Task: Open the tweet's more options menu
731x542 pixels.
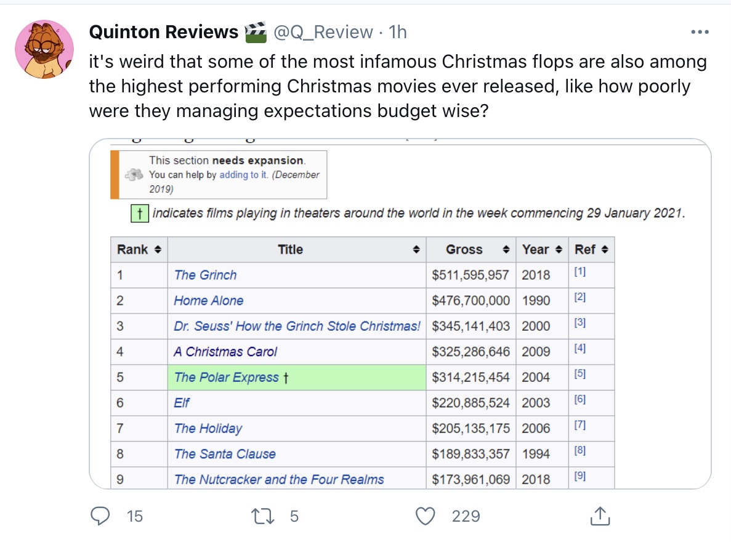Action: pyautogui.click(x=700, y=31)
